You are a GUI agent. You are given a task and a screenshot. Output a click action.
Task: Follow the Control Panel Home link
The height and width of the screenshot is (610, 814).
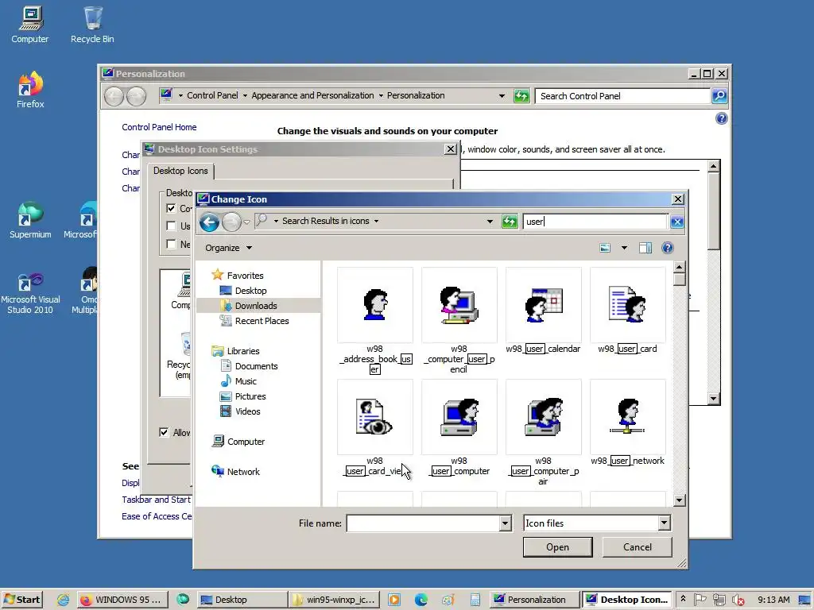pyautogui.click(x=159, y=127)
